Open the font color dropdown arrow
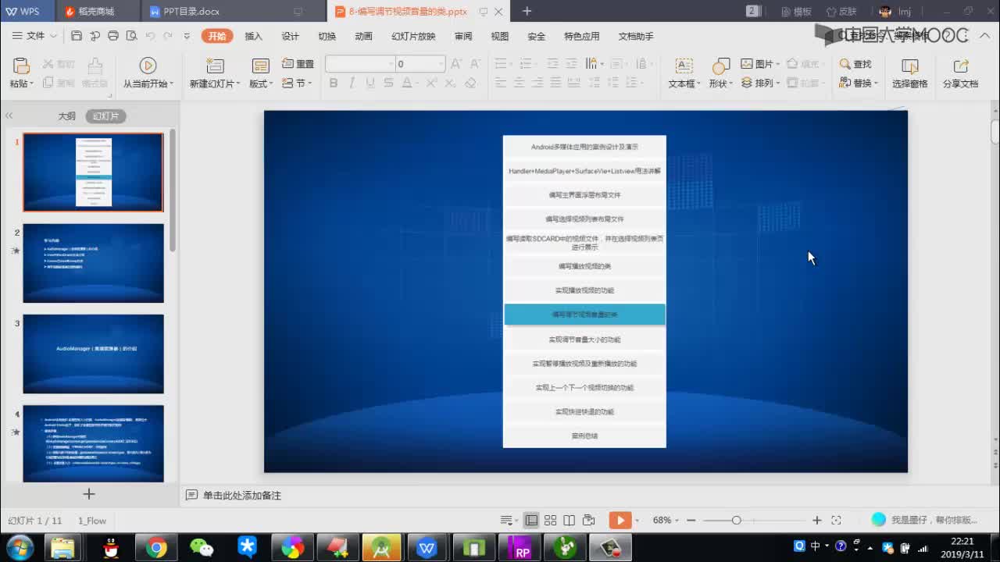Screen dimensions: 1000x562 point(416,83)
